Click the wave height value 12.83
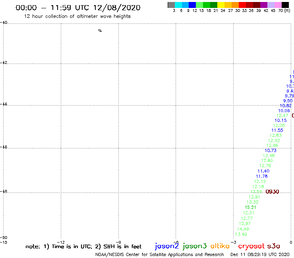Screen dimensions: 294x258 (x=276, y=135)
